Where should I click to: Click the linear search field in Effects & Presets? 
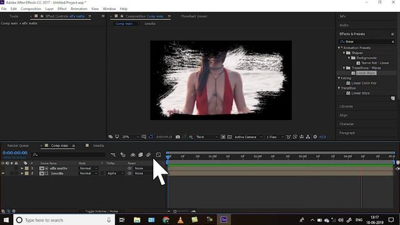click(x=367, y=42)
